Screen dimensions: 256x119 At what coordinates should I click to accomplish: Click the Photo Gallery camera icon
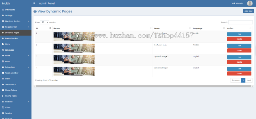3,90
